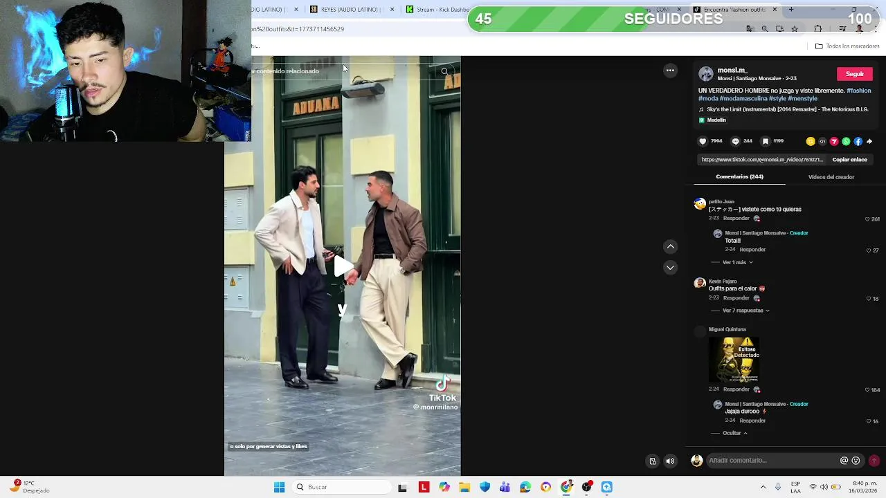
Task: Click the Añadir comentario input field
Action: coord(772,461)
